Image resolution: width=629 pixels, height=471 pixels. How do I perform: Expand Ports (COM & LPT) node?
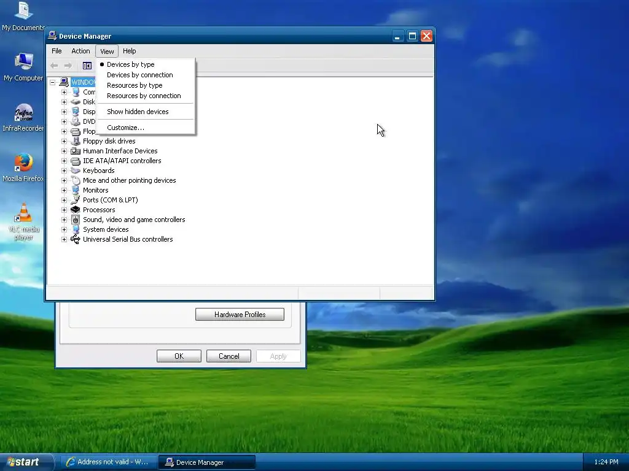tap(64, 201)
